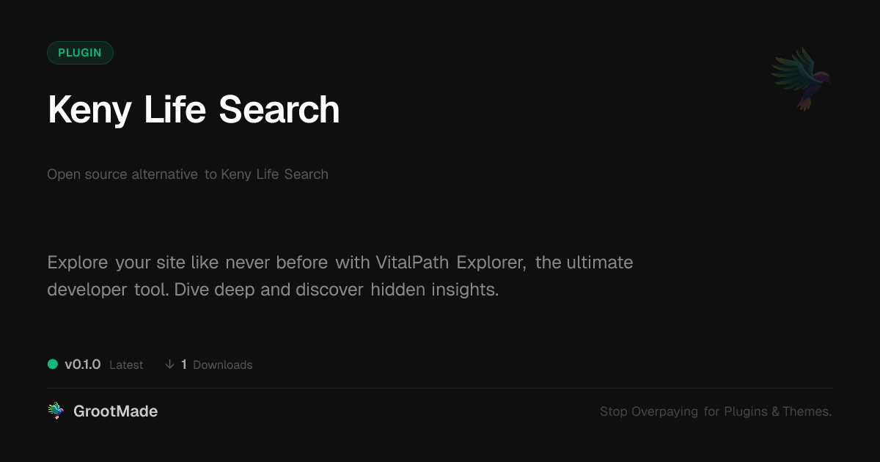Click the Keny Life Search main title
This screenshot has width=880, height=462.
(x=194, y=110)
